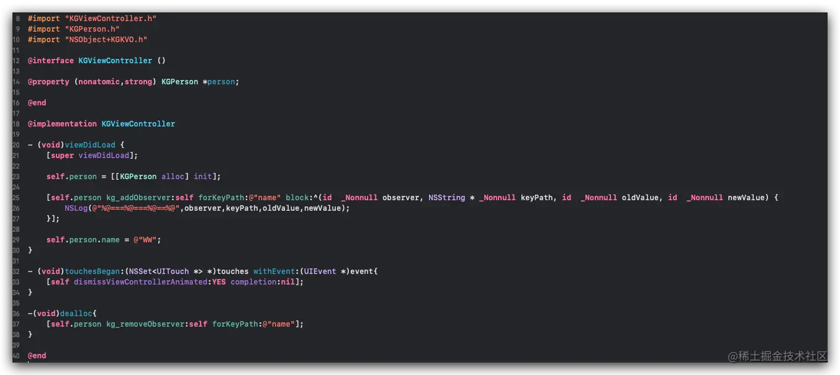Click the @end keyword on line 16
840x375 pixels.
(37, 103)
